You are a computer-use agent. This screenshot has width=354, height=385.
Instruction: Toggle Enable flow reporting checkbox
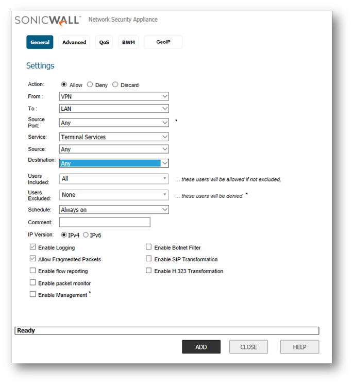pos(33,271)
